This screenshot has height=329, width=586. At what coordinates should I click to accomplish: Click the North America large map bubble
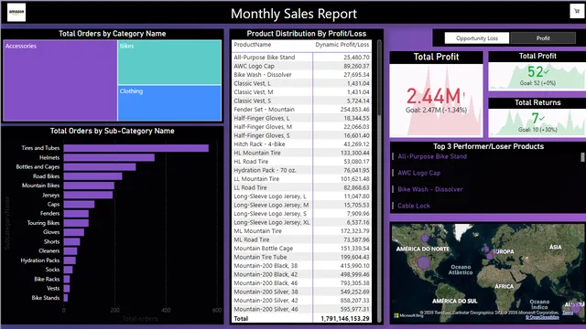click(x=423, y=262)
